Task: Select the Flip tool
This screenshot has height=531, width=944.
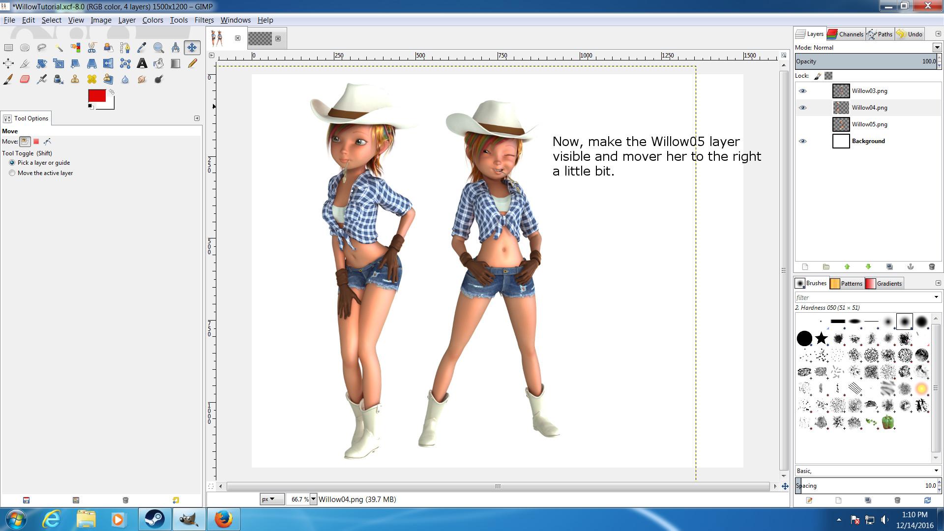Action: (x=108, y=63)
